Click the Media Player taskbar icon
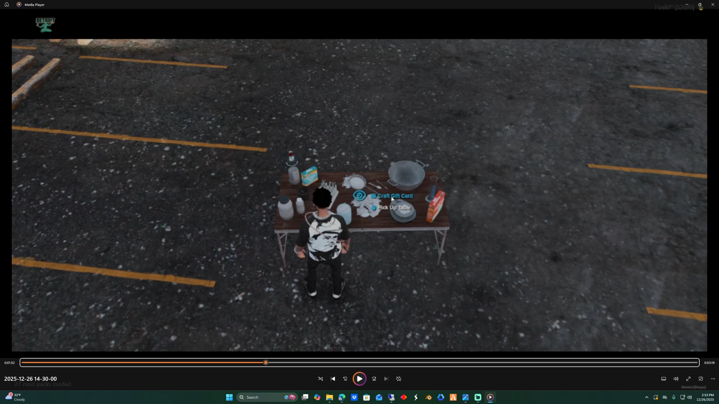The height and width of the screenshot is (404, 719). click(x=490, y=397)
